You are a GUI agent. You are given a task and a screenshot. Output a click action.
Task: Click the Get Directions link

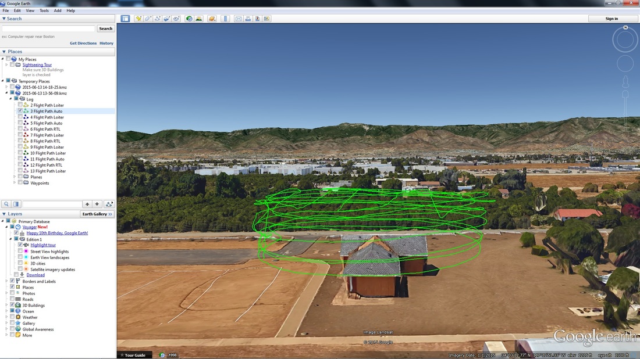click(83, 43)
